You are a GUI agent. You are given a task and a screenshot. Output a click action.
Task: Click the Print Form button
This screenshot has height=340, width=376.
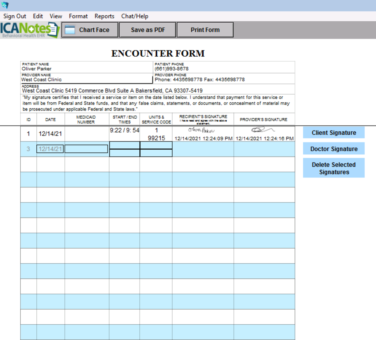point(205,30)
